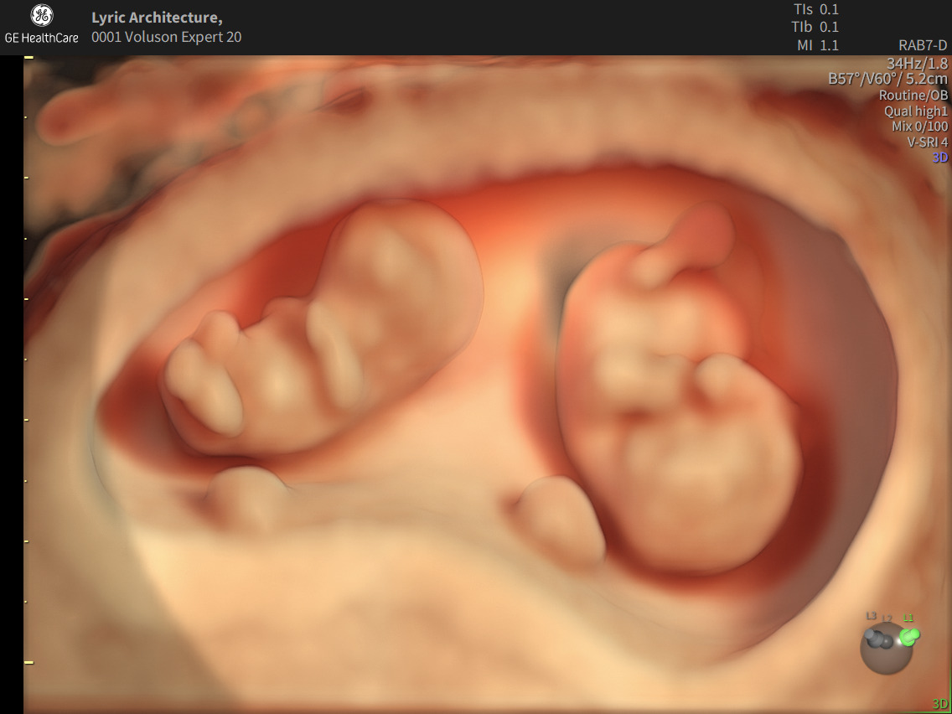Click the B57°/V60°/5.2cm angle readout
The width and height of the screenshot is (952, 714).
pos(887,79)
